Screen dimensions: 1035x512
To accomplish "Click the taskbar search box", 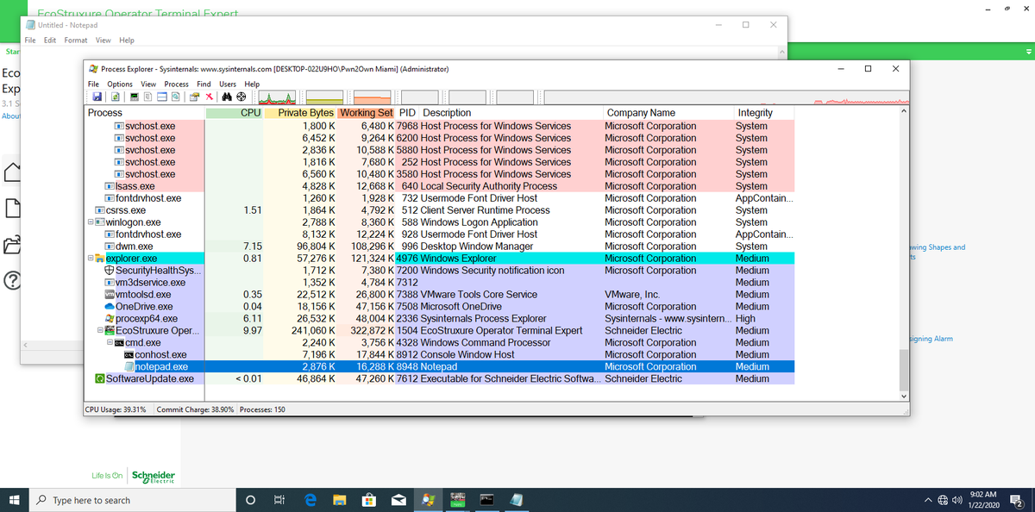I will tap(134, 500).
